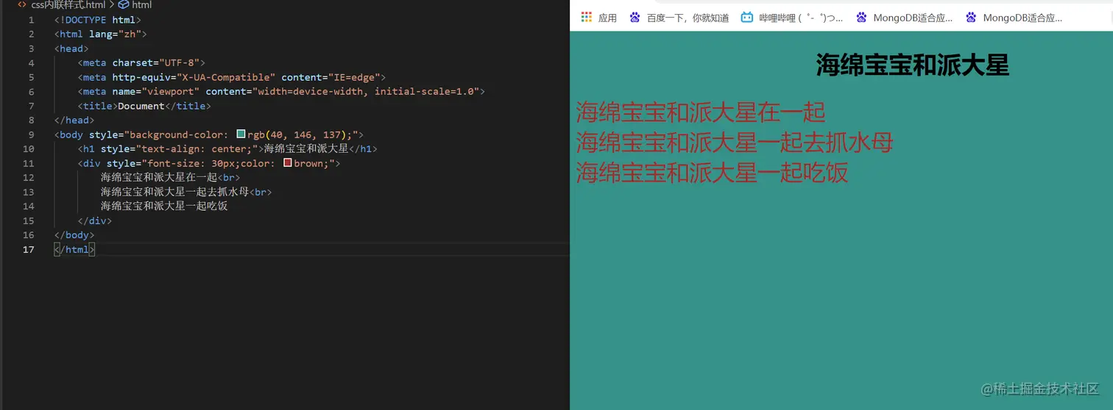Click the <html lang="zh"> code line
The image size is (1113, 410).
[100, 34]
